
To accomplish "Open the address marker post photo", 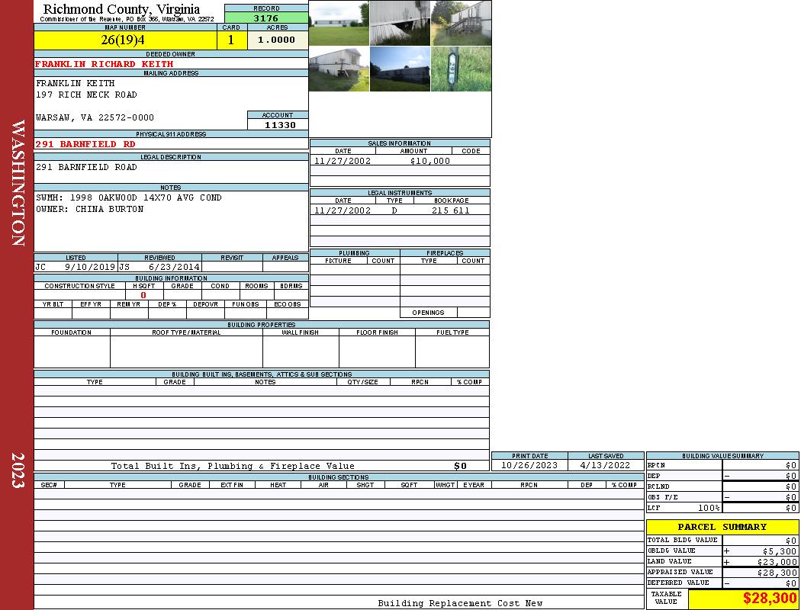I will pyautogui.click(x=461, y=69).
